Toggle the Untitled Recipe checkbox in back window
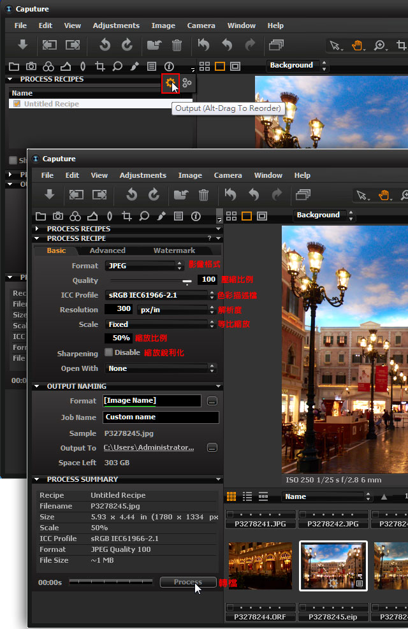The image size is (408, 629). [17, 104]
